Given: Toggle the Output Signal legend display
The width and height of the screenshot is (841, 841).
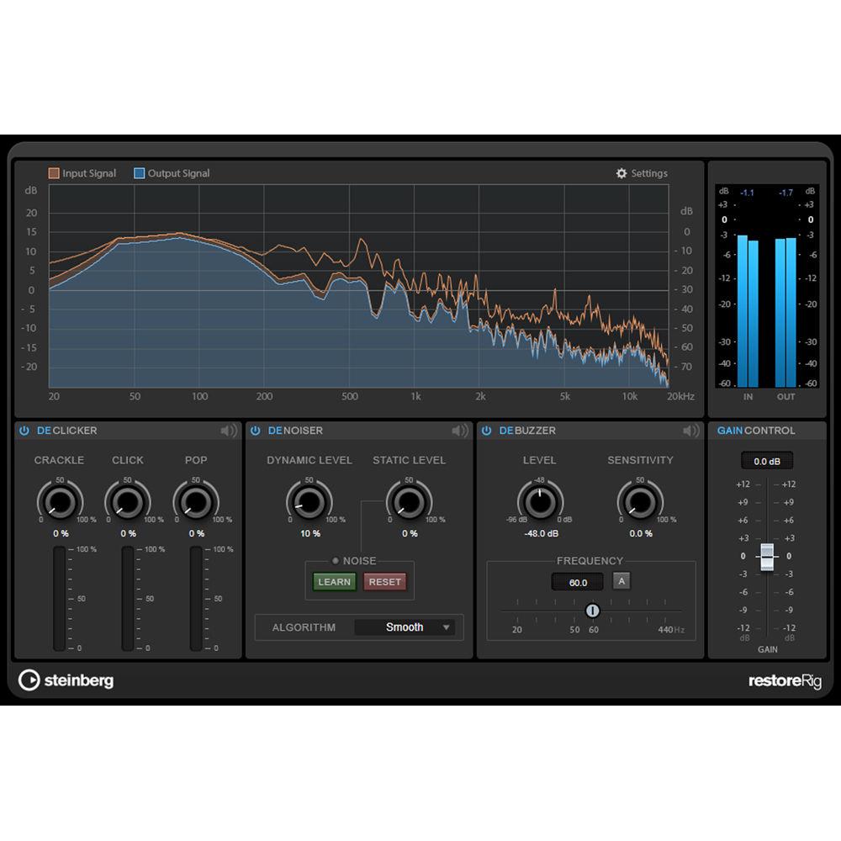Looking at the screenshot, I should click(x=172, y=172).
